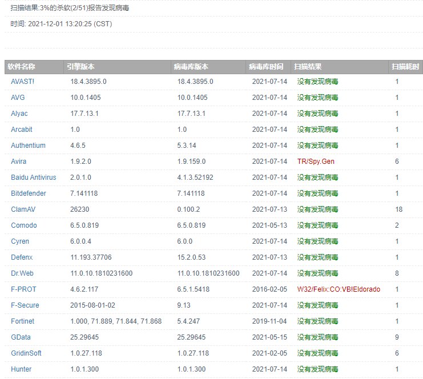This screenshot has height=379, width=423.
Task: Click Defenx engine version 11.193.37706
Action: tap(91, 257)
